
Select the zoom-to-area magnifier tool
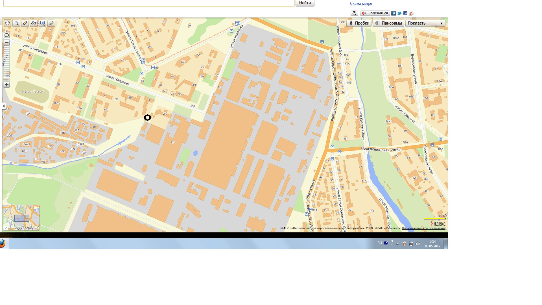click(x=16, y=23)
